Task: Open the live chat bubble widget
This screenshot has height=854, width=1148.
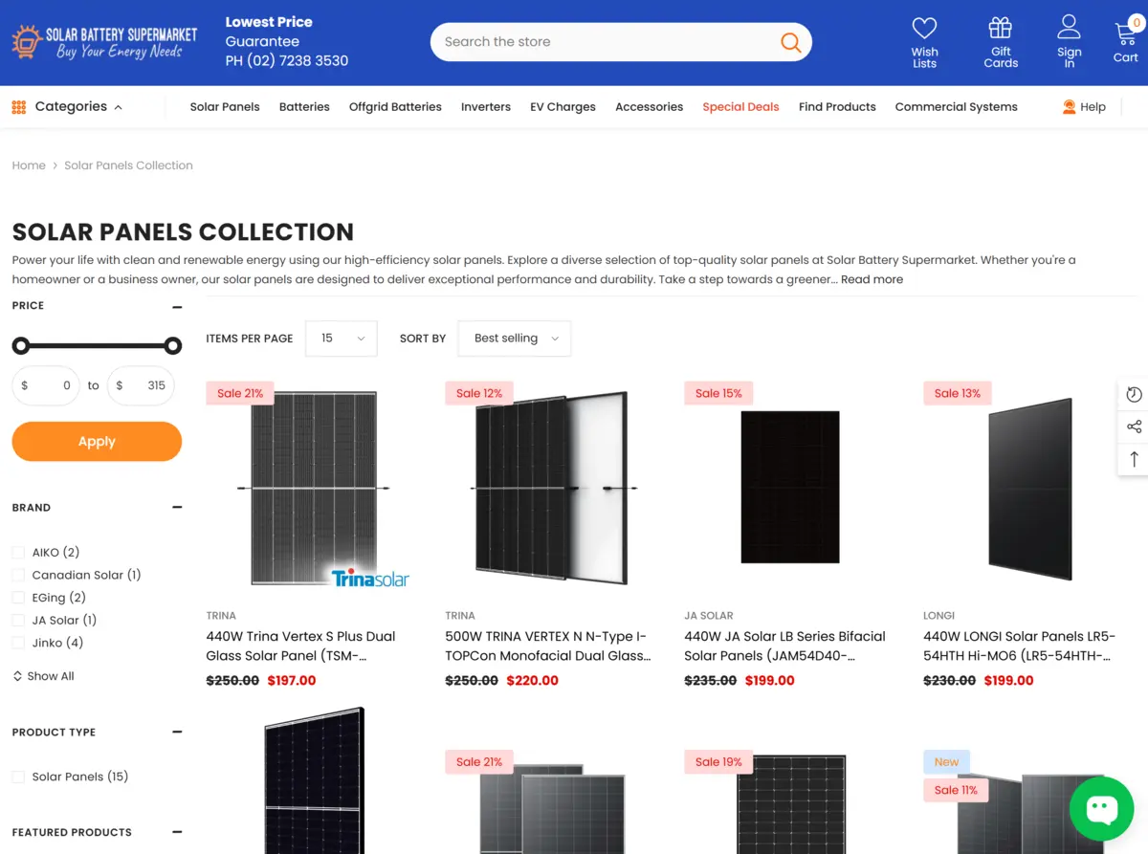Action: click(1101, 809)
